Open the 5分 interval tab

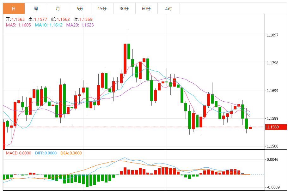80,9
